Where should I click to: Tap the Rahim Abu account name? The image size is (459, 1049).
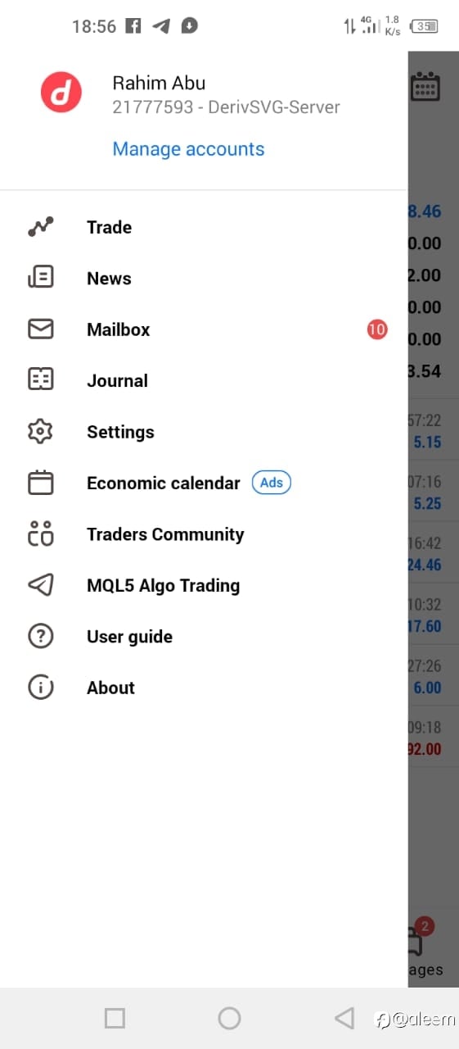[159, 83]
